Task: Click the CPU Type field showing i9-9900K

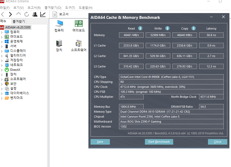Action: [171, 77]
